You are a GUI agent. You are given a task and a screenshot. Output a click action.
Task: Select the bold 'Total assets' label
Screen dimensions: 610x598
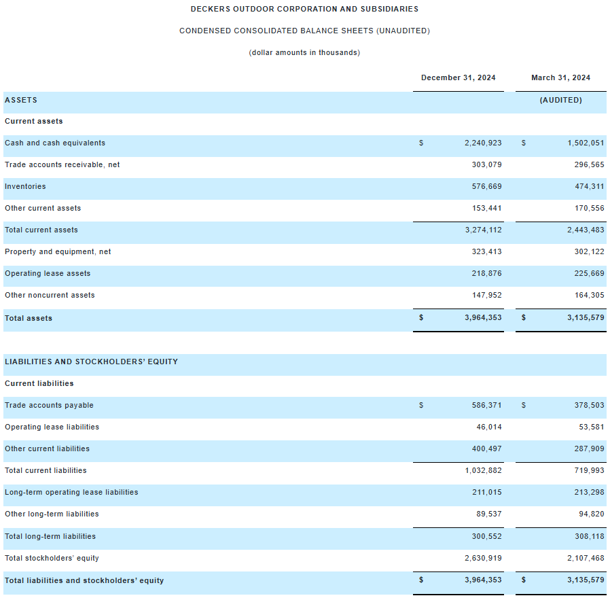29,318
